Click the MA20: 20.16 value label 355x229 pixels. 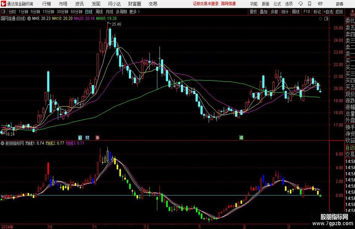(x=84, y=18)
